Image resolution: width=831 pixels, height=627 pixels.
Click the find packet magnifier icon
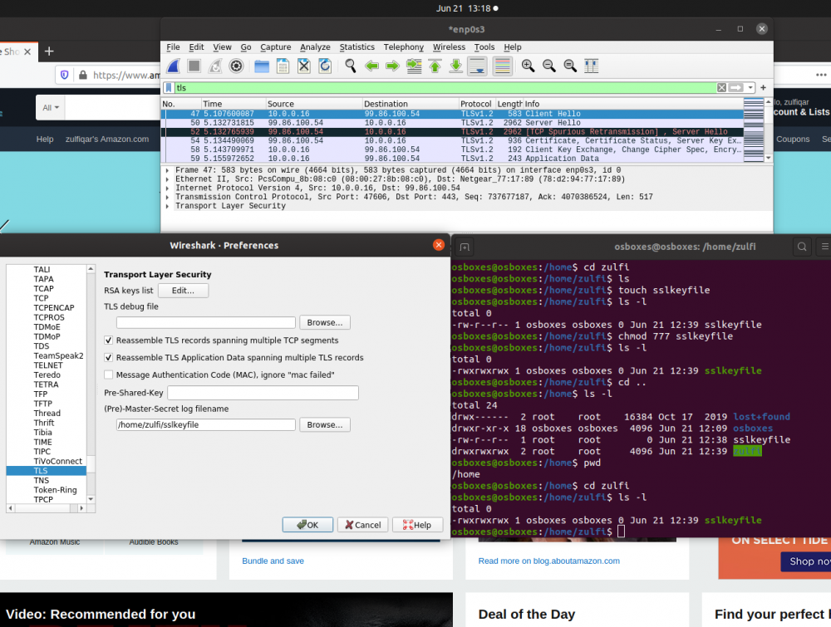351,66
